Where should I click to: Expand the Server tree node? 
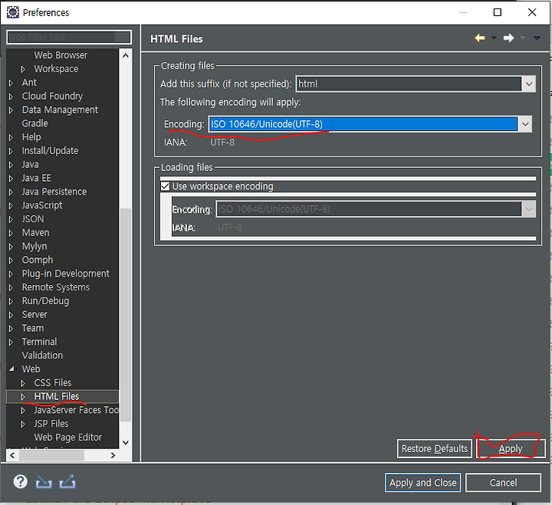11,315
